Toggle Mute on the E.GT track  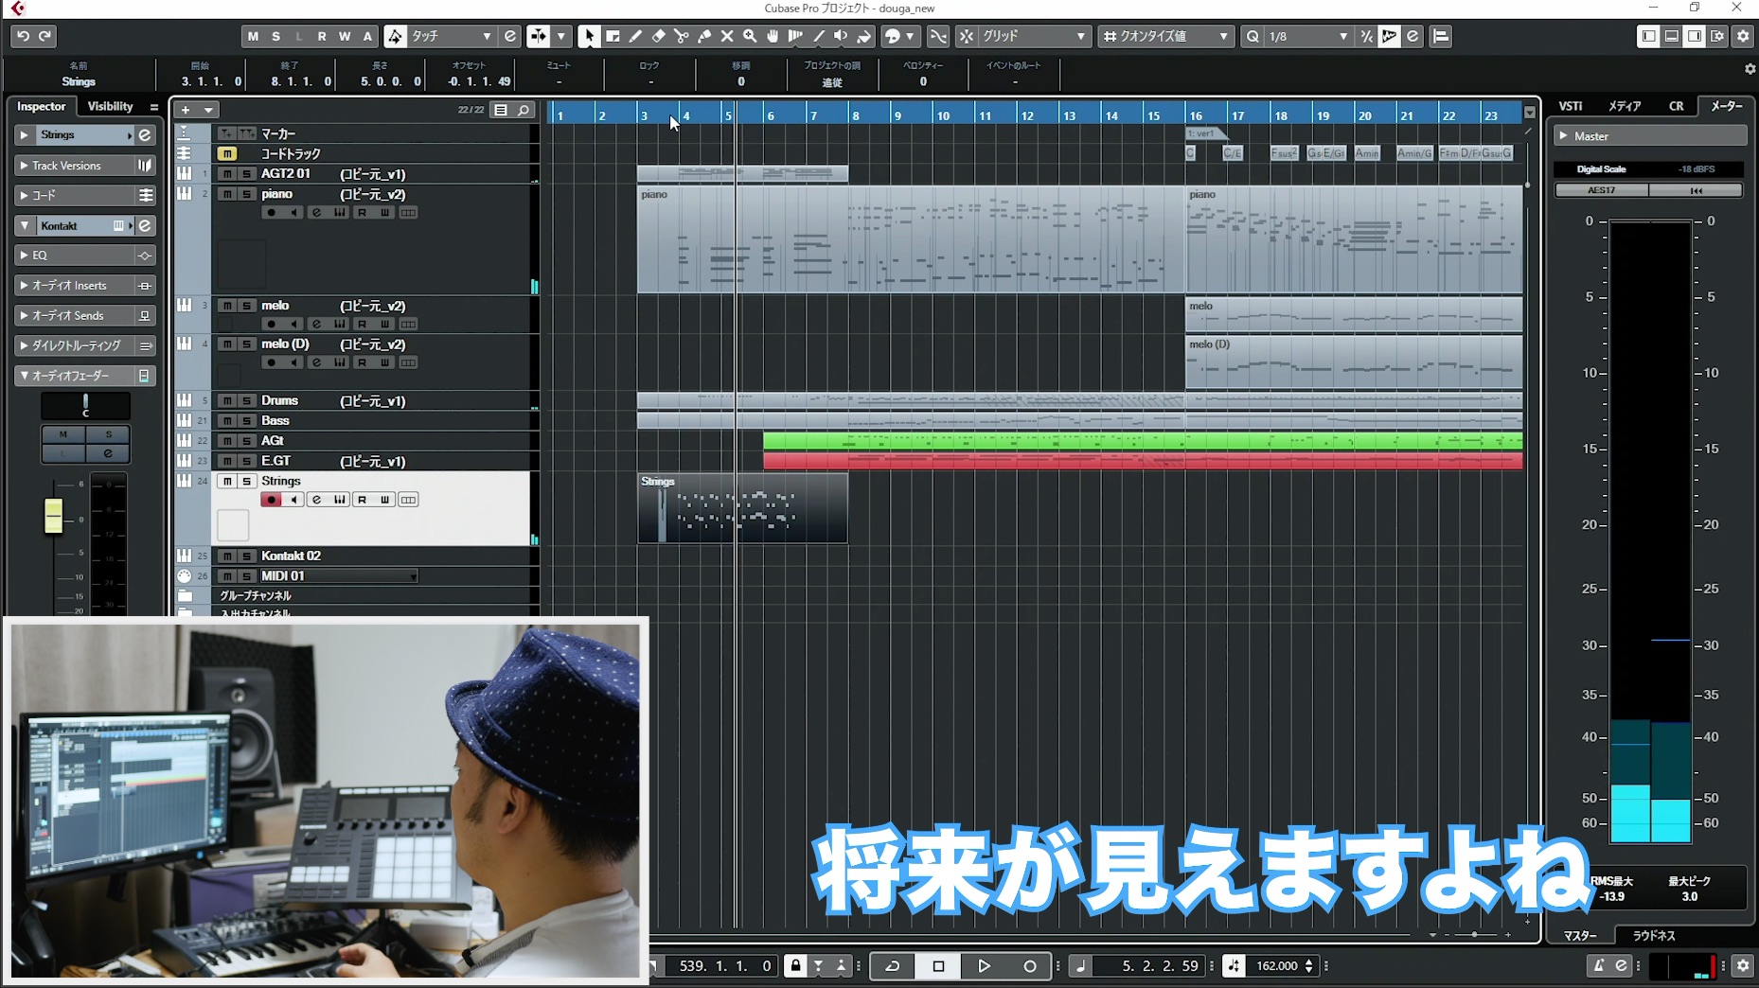227,461
